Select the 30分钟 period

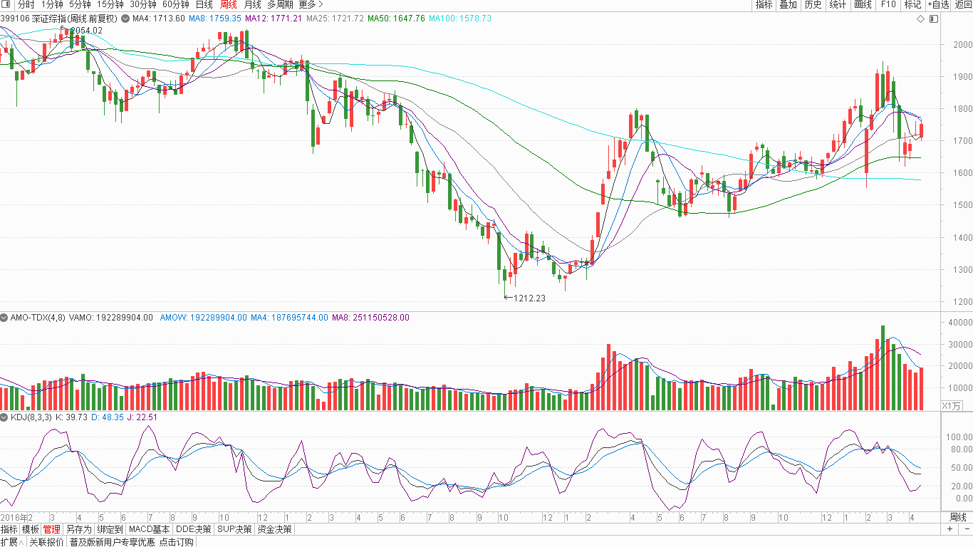tap(142, 5)
